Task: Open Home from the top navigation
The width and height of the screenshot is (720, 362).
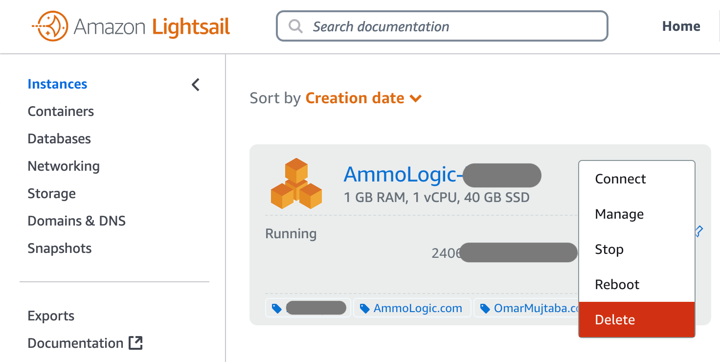Action: point(681,26)
